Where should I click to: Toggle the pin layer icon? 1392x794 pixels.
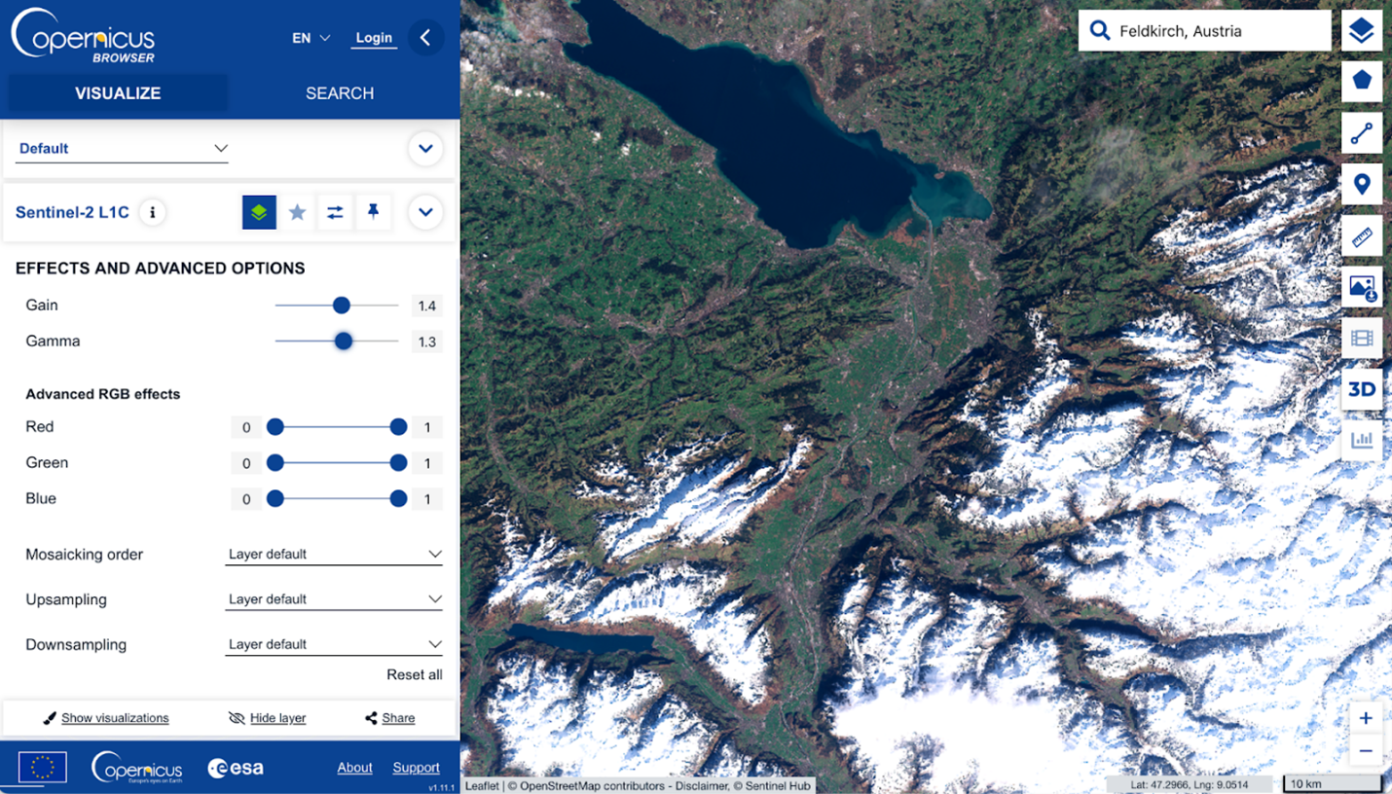tap(373, 212)
